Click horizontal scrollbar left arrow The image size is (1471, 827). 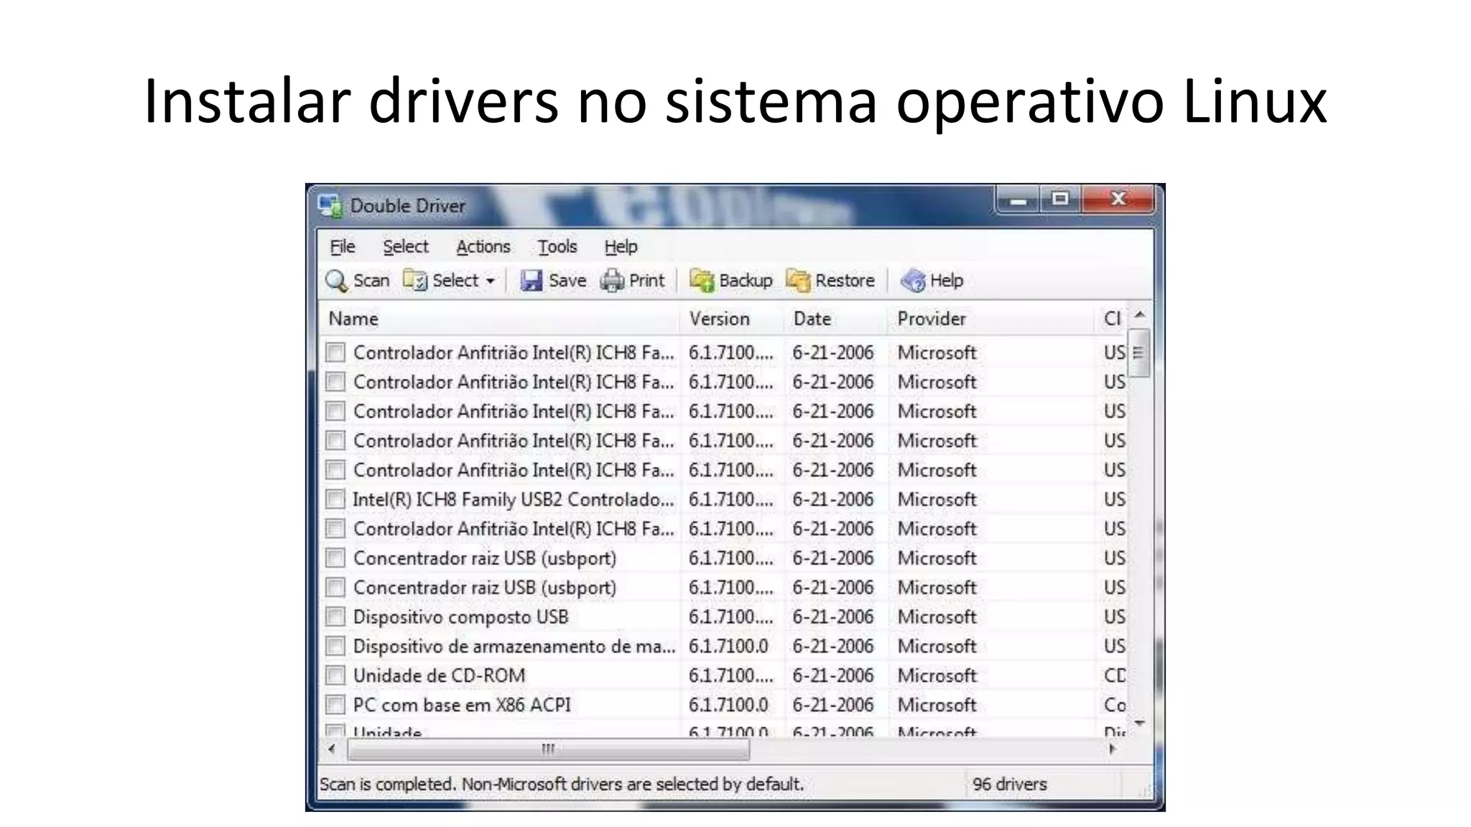(332, 749)
